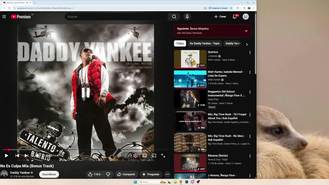Open the Windows Start menu
329x185 pixels.
135,182
